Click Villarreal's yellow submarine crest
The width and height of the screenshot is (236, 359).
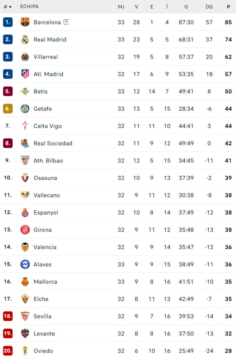pos(25,57)
